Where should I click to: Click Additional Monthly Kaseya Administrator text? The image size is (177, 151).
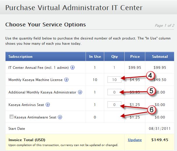tap(42, 92)
